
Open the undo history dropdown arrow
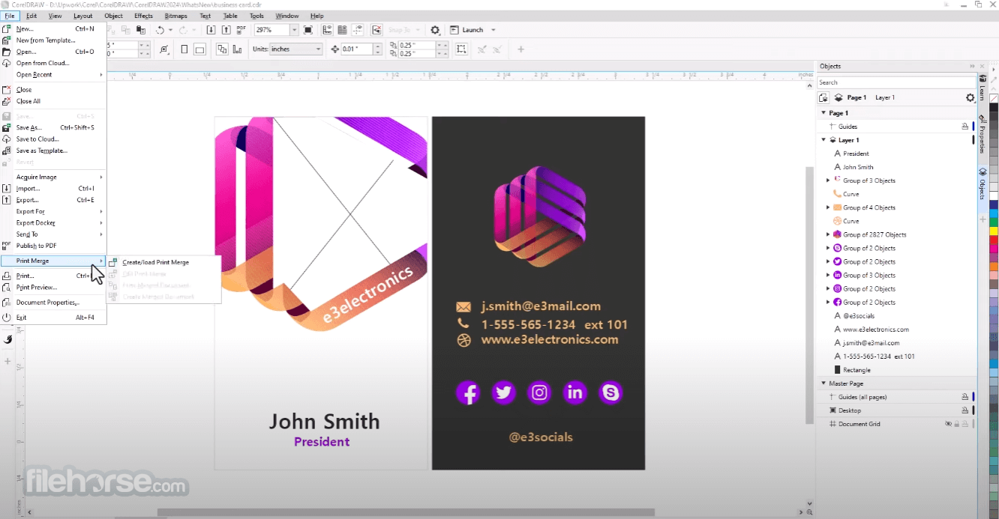170,30
